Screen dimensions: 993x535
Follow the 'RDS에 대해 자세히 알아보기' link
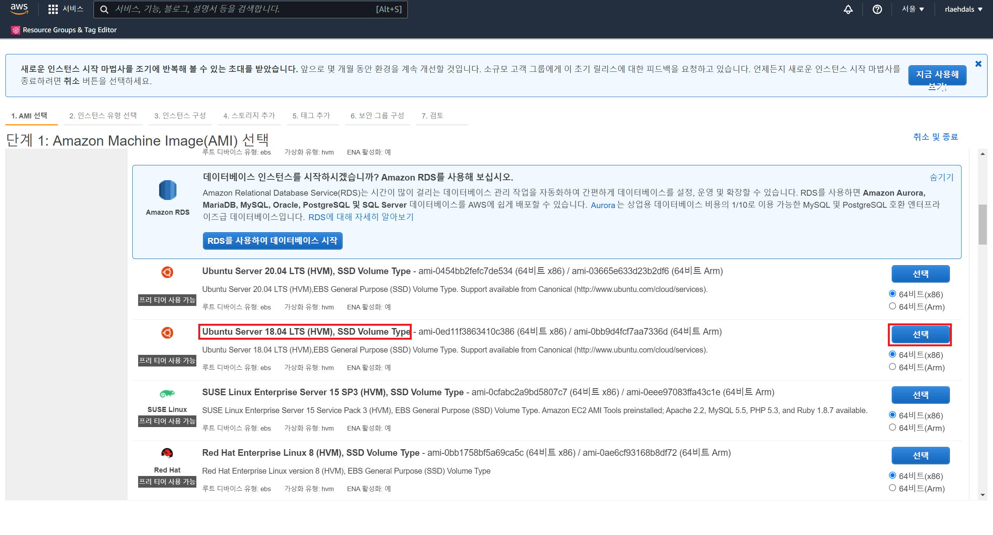(361, 217)
